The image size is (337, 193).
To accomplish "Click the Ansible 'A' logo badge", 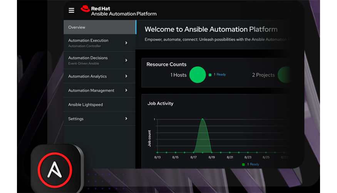I will (57, 169).
